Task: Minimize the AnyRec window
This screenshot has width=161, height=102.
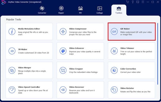Action: pyautogui.click(x=148, y=2)
